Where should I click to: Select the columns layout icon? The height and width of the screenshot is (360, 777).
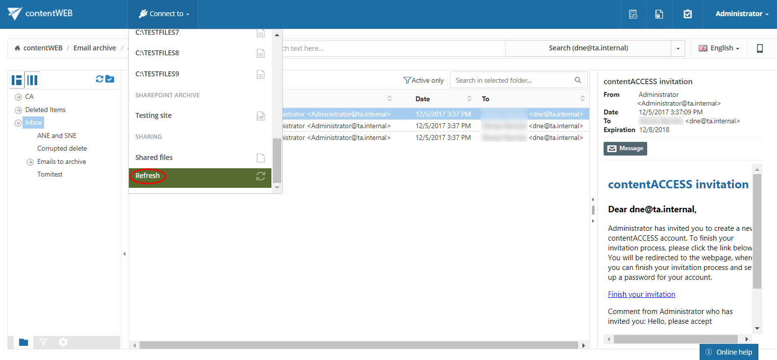click(x=32, y=80)
